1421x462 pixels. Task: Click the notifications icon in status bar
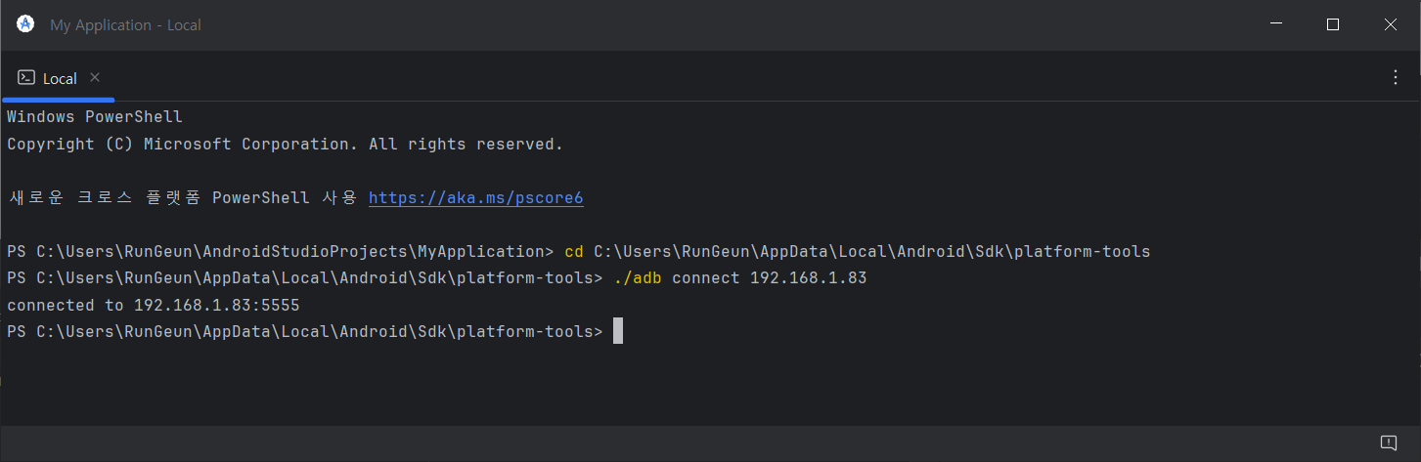tap(1388, 442)
